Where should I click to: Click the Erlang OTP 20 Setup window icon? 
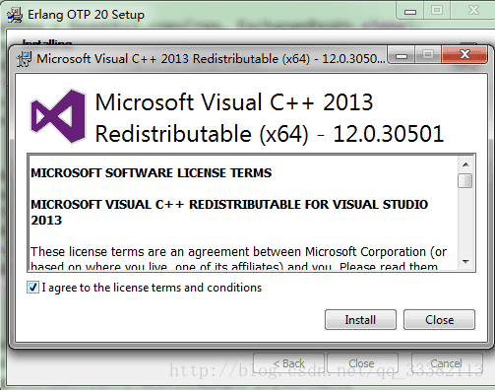pos(15,15)
